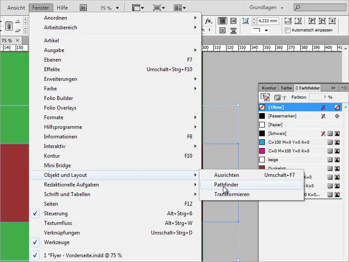The image size is (349, 262).
Task: Expand the Ausgabe submenu
Action: tap(115, 50)
